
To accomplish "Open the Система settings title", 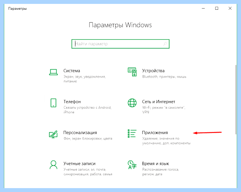I will [72, 70].
